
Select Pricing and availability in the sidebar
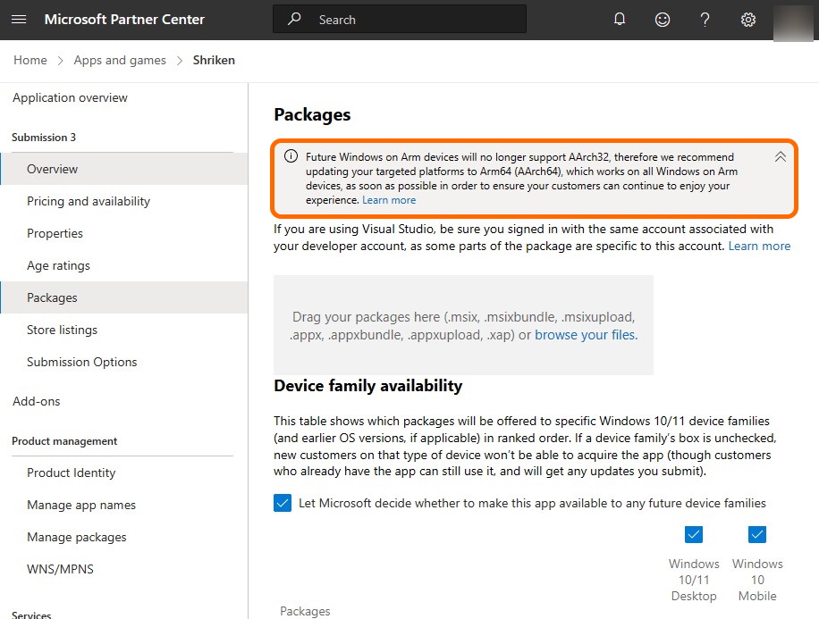tap(89, 201)
